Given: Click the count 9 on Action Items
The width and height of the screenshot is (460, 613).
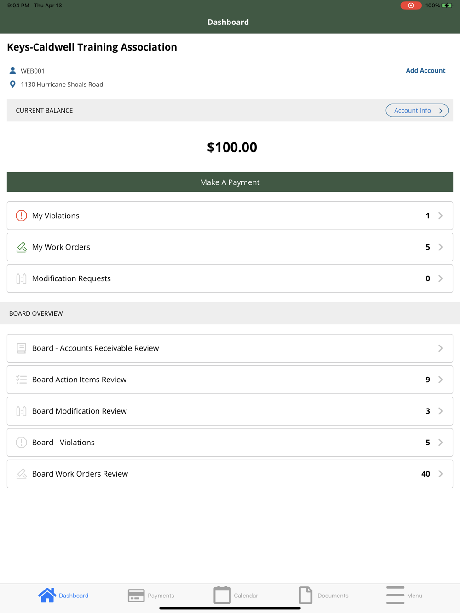Looking at the screenshot, I should click(428, 380).
